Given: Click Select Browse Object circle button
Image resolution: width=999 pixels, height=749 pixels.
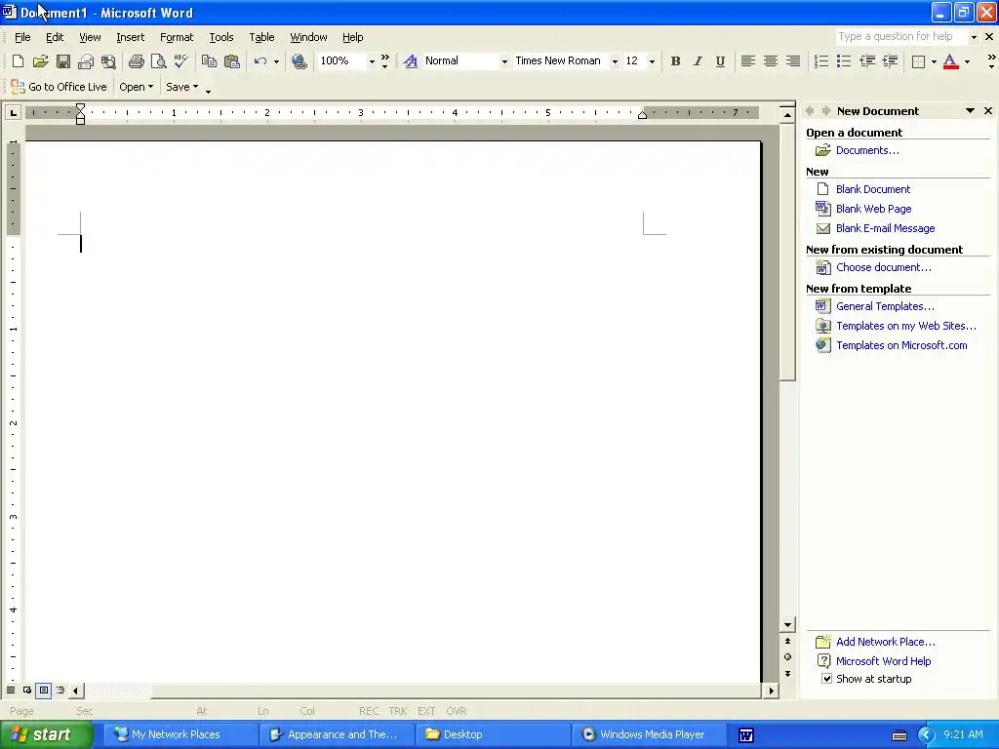Looking at the screenshot, I should [787, 656].
